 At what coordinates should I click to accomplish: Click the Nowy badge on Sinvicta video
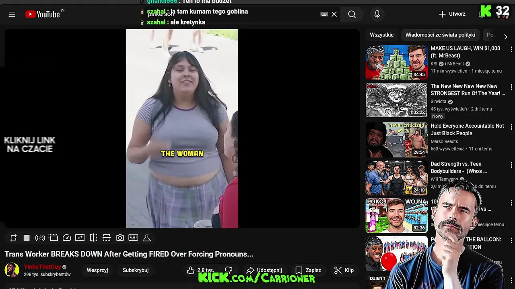click(x=438, y=116)
